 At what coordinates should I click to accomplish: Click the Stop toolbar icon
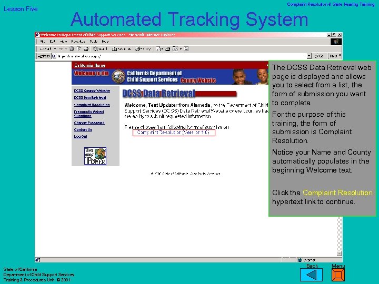pos(72,49)
